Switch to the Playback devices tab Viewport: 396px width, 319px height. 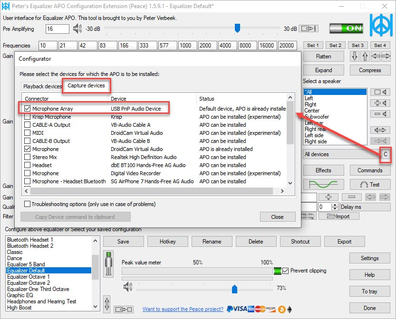(x=42, y=86)
